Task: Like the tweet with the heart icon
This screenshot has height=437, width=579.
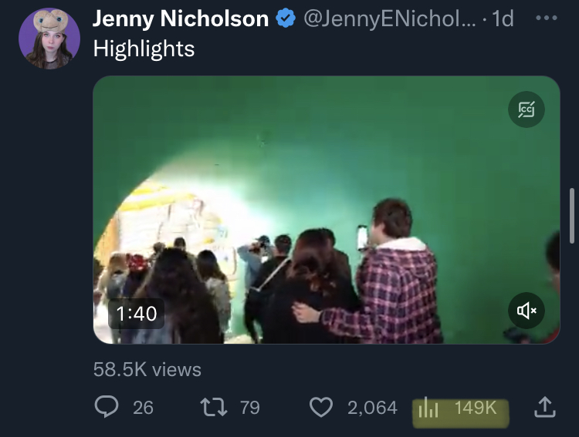Action: pos(320,407)
